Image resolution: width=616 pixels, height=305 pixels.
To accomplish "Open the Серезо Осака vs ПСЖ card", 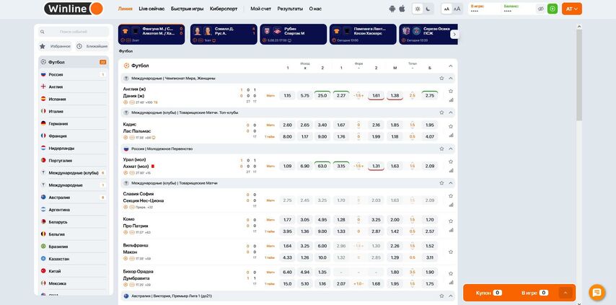I will [x=428, y=34].
